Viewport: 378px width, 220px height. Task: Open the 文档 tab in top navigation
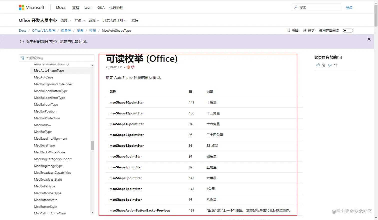coord(75,7)
